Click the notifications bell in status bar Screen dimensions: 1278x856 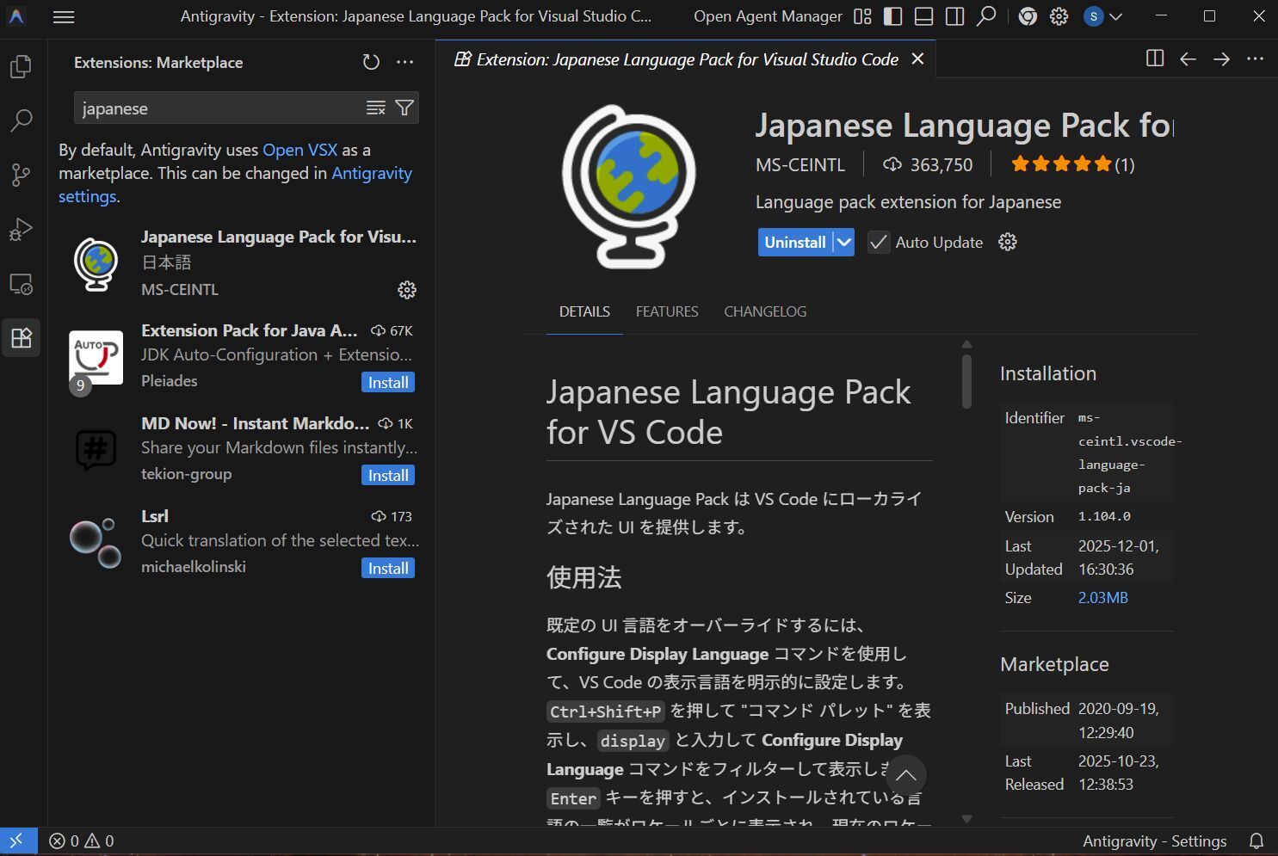(1256, 841)
